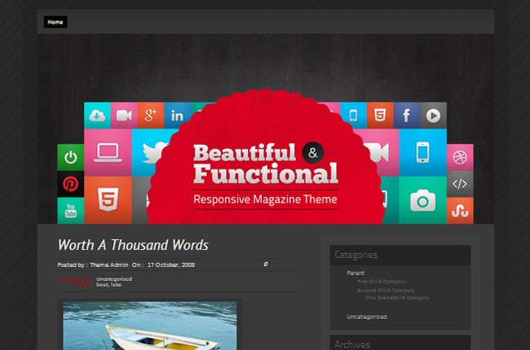
Task: Open the Home menu item
Action: coord(55,22)
